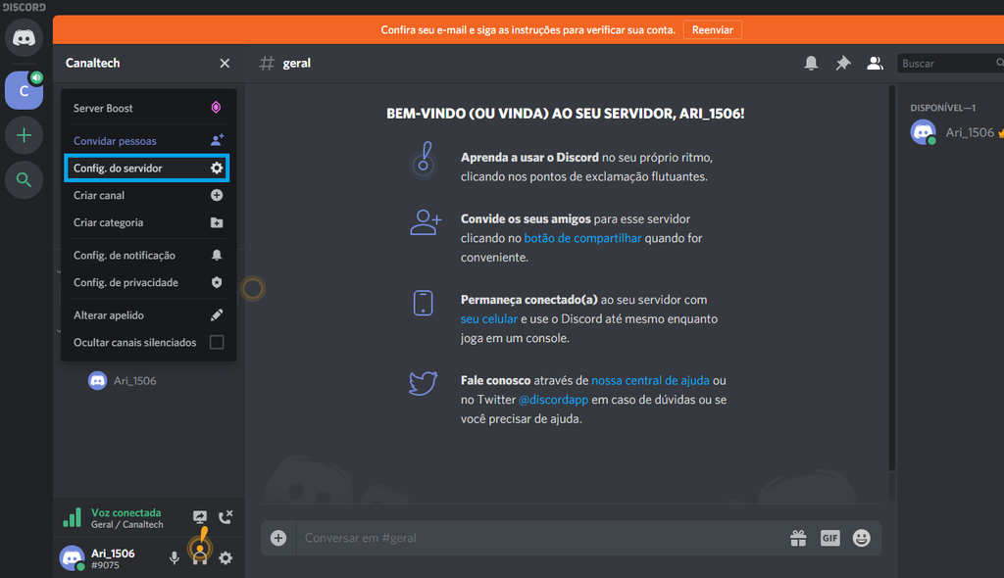Open the Server Boost menu entry
Viewport: 1004px width, 578px height.
(148, 108)
